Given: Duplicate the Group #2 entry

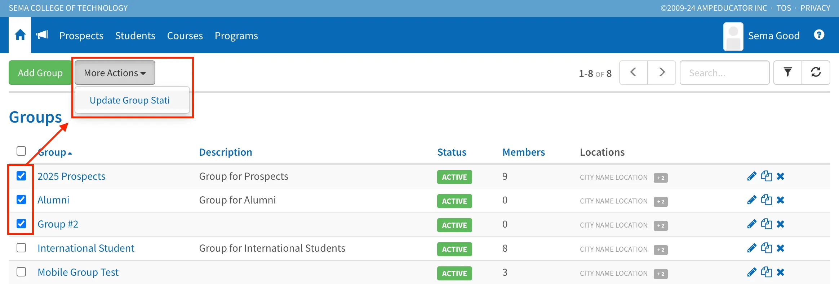Looking at the screenshot, I should tap(766, 224).
